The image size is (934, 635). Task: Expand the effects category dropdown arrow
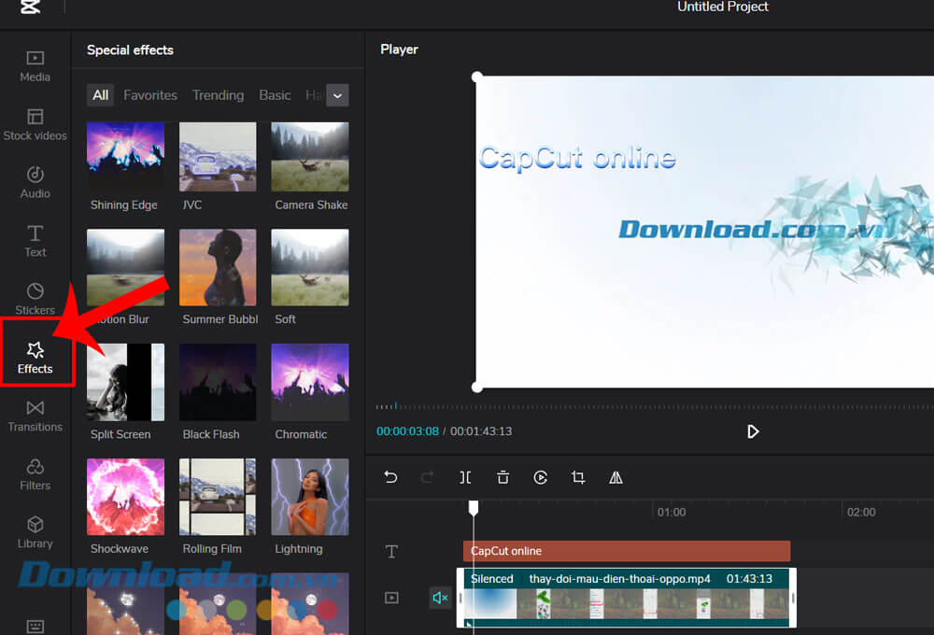337,95
